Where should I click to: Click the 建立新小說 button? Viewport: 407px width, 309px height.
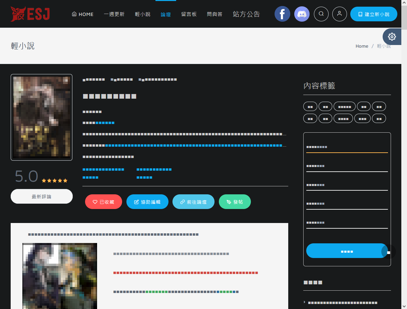[374, 14]
